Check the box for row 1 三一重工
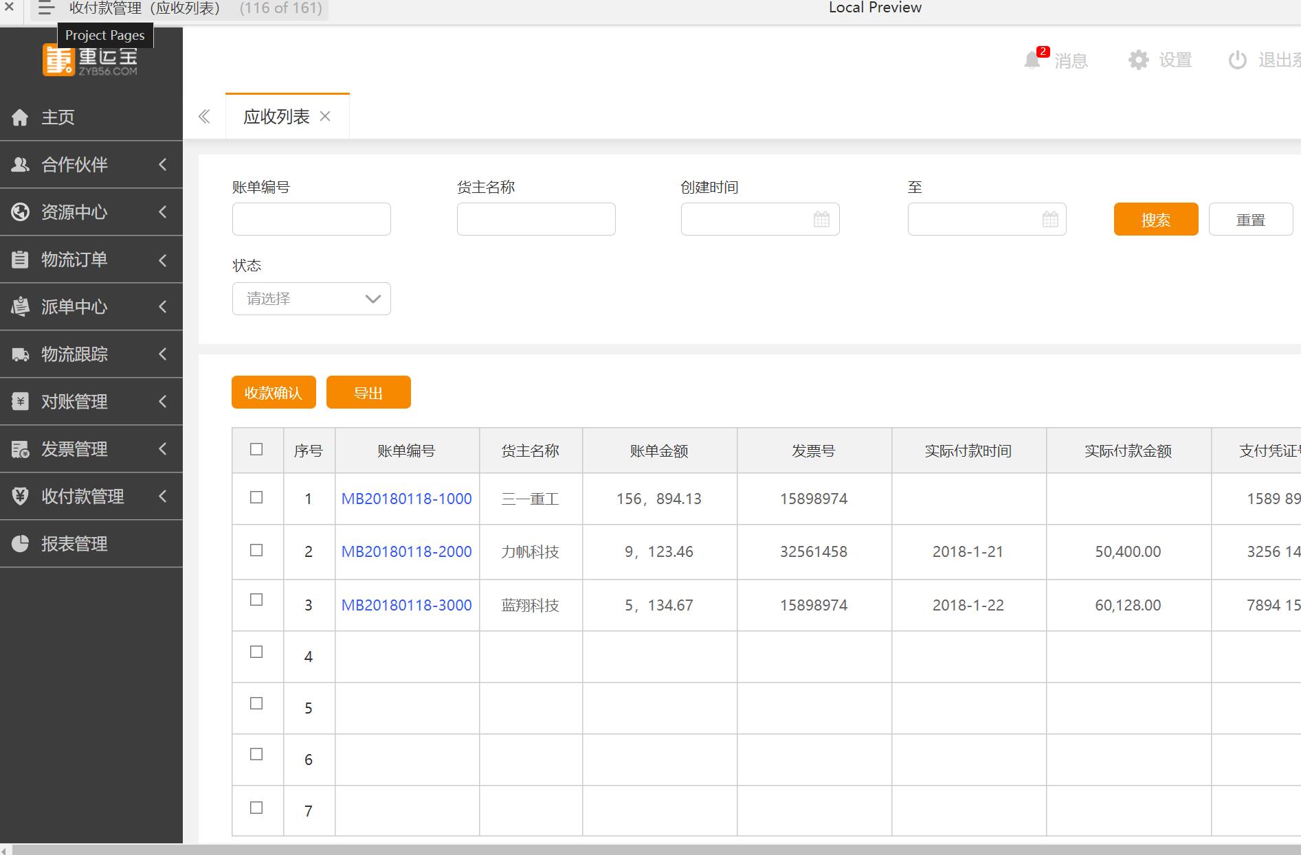Screen dimensions: 1301x855 click(x=256, y=497)
